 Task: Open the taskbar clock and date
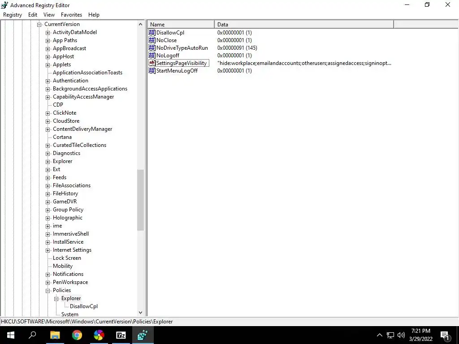coord(421,335)
